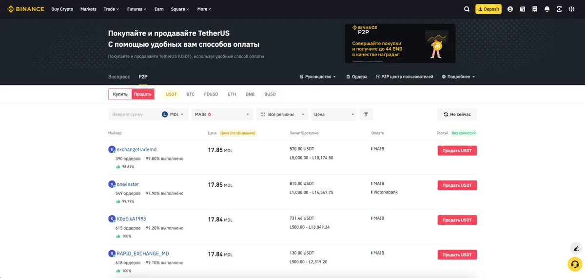
Task: Click Продать USDT for exchangetrademd
Action: [x=457, y=151]
